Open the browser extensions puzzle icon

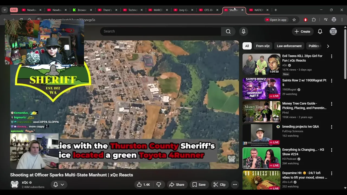click(x=314, y=20)
